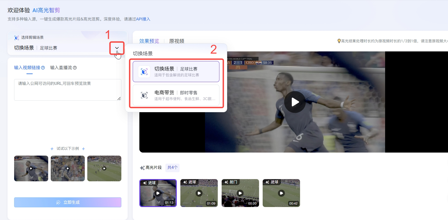Click the URL input text area
Viewport: 448px width, 220px height.
(68, 90)
